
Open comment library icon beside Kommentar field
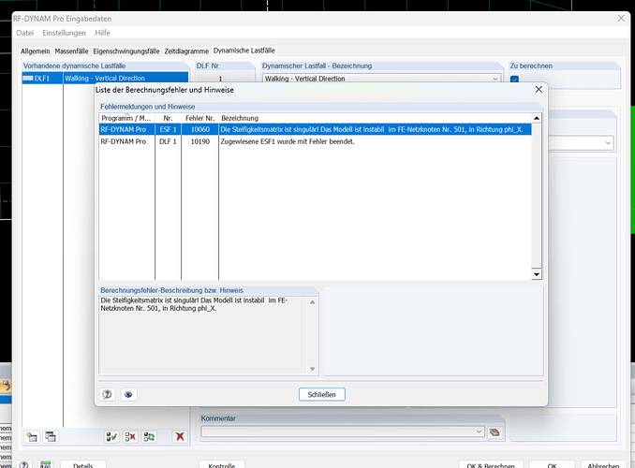tap(495, 432)
